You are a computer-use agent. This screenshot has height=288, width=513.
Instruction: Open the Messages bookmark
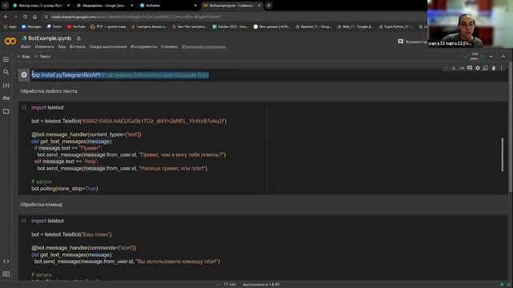pyautogui.click(x=32, y=26)
